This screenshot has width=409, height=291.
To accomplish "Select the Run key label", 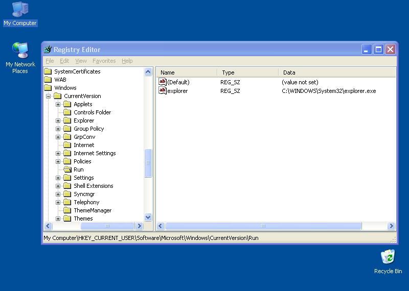I will (79, 169).
